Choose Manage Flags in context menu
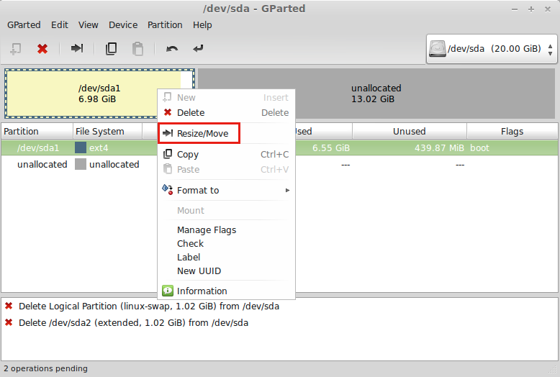This screenshot has height=377, width=560. tap(207, 230)
